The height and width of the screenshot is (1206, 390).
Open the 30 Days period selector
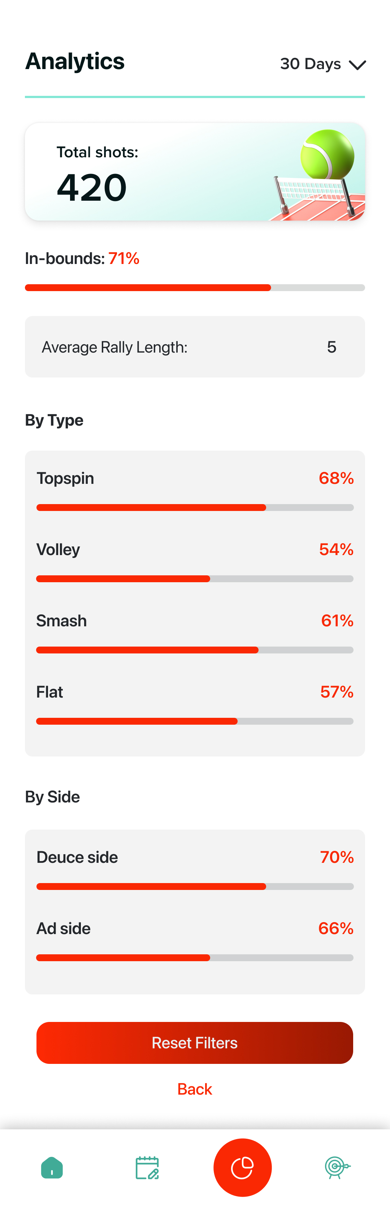click(x=323, y=64)
